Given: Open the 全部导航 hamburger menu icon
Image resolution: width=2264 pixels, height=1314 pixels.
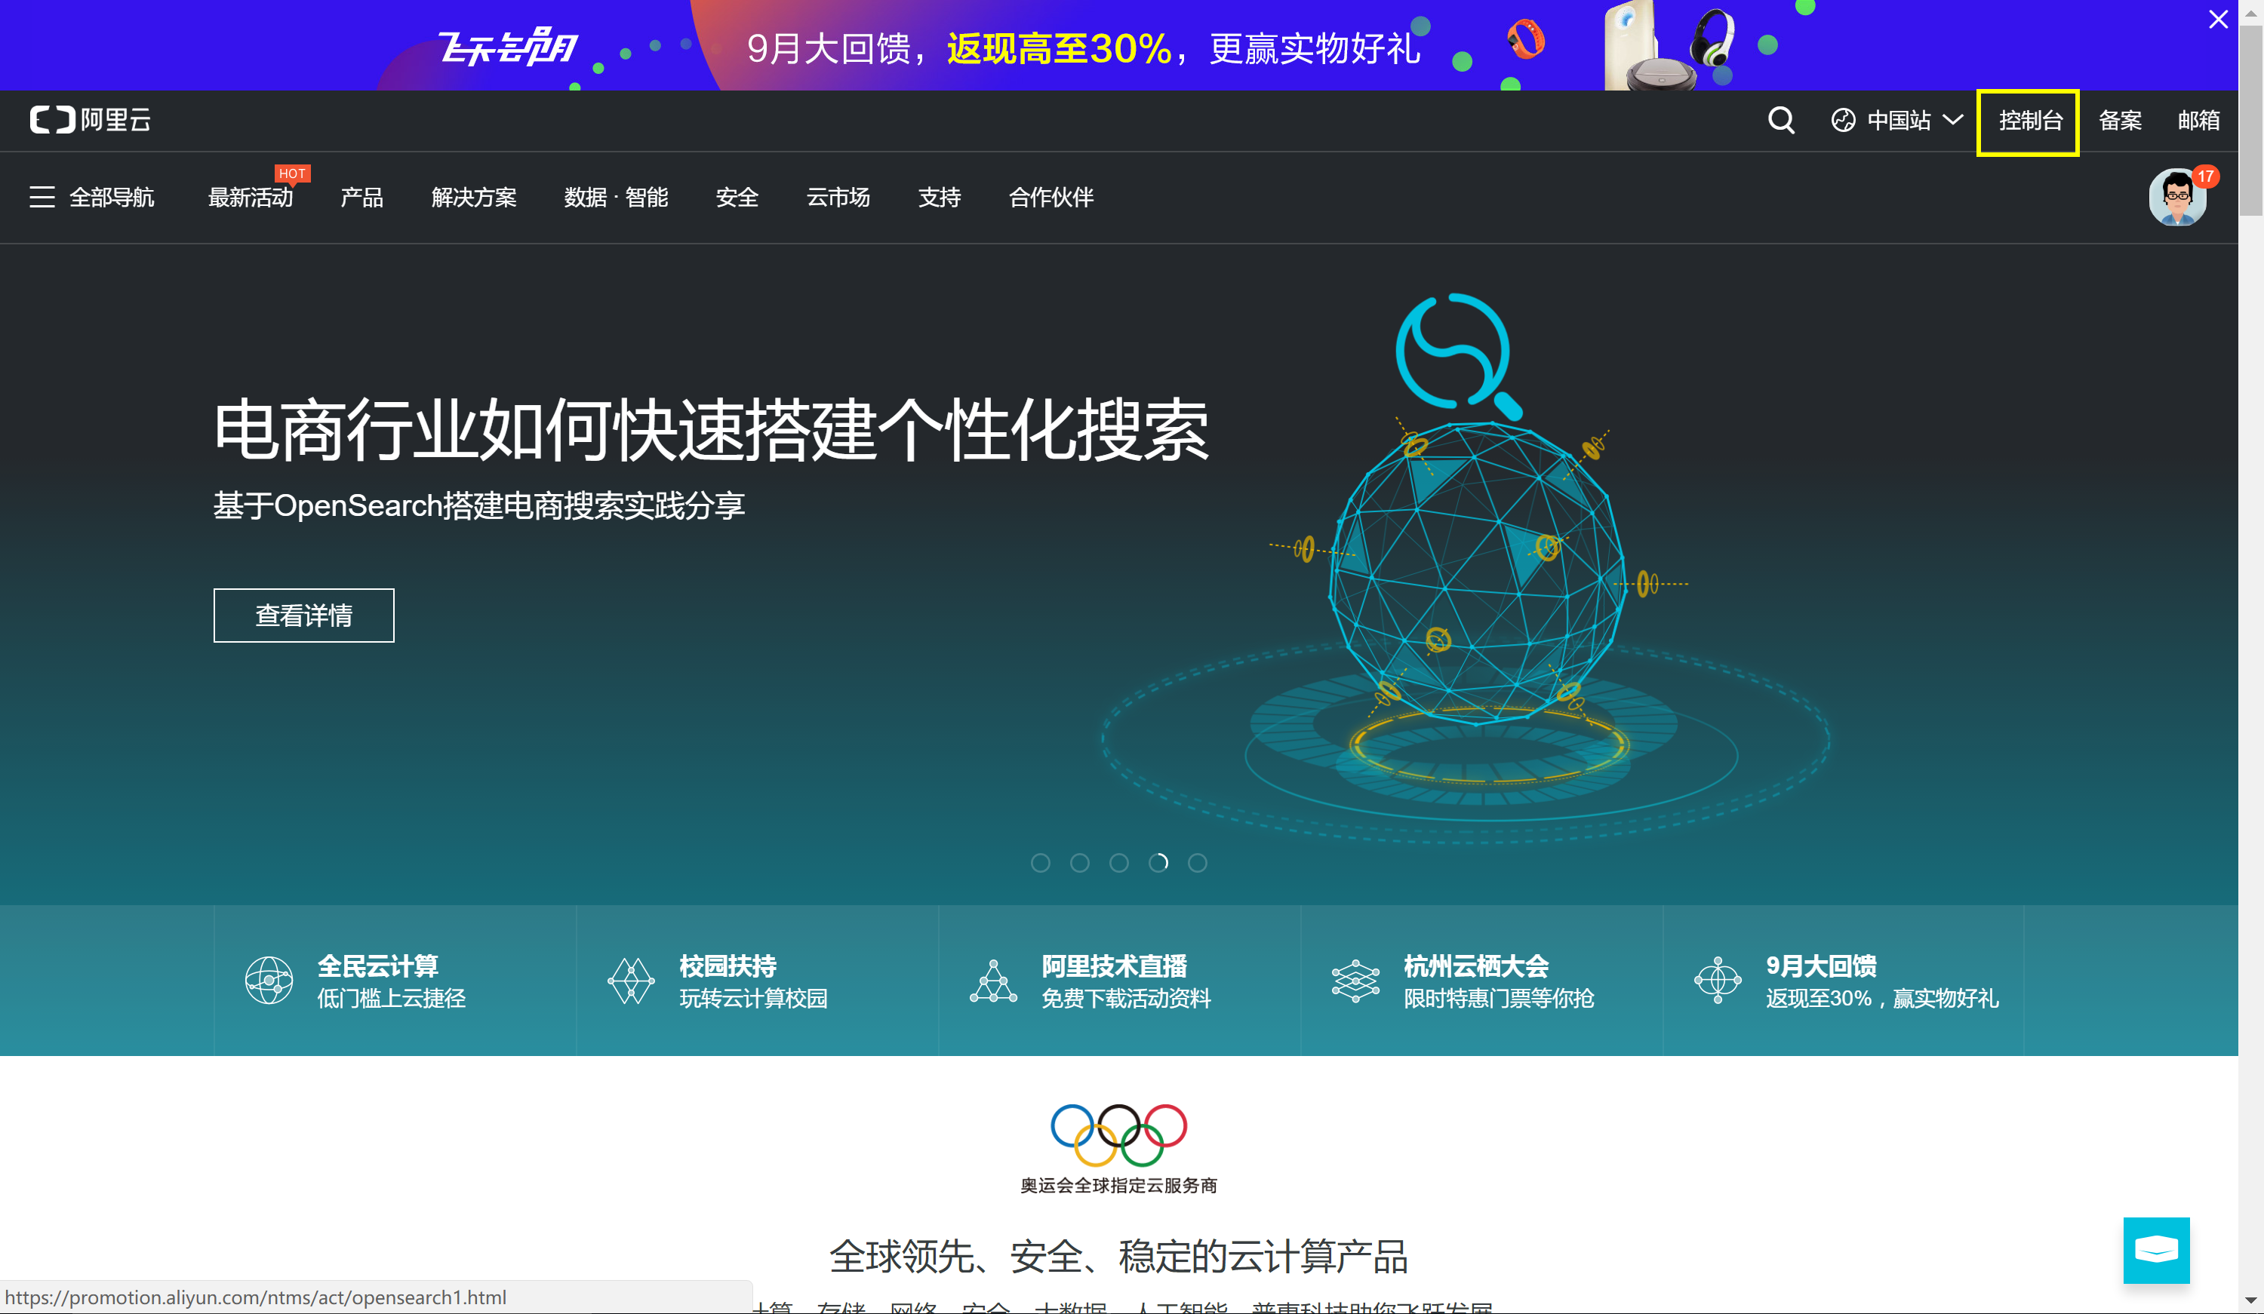Looking at the screenshot, I should tap(42, 197).
